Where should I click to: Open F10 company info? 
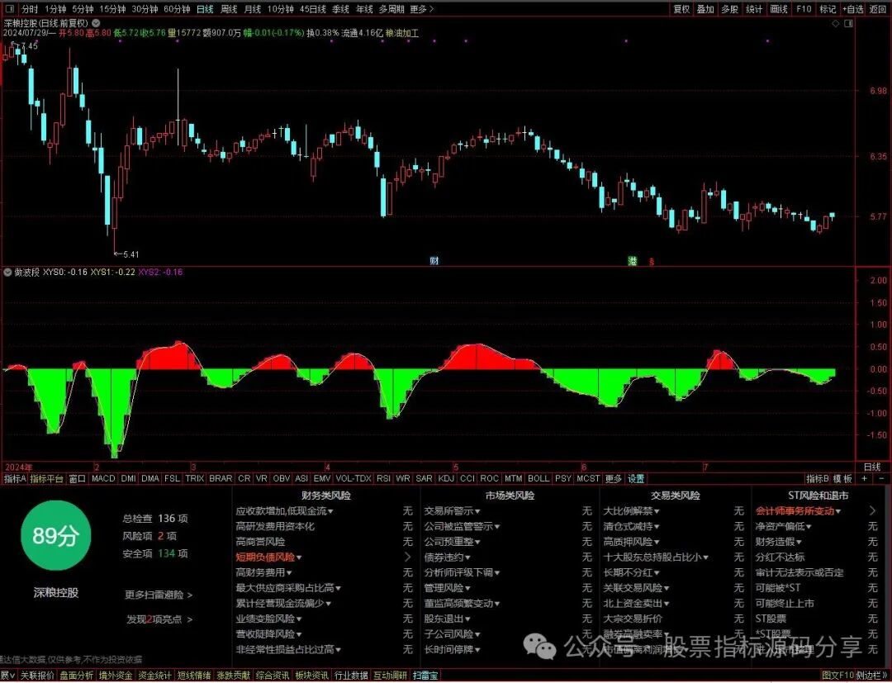(804, 9)
